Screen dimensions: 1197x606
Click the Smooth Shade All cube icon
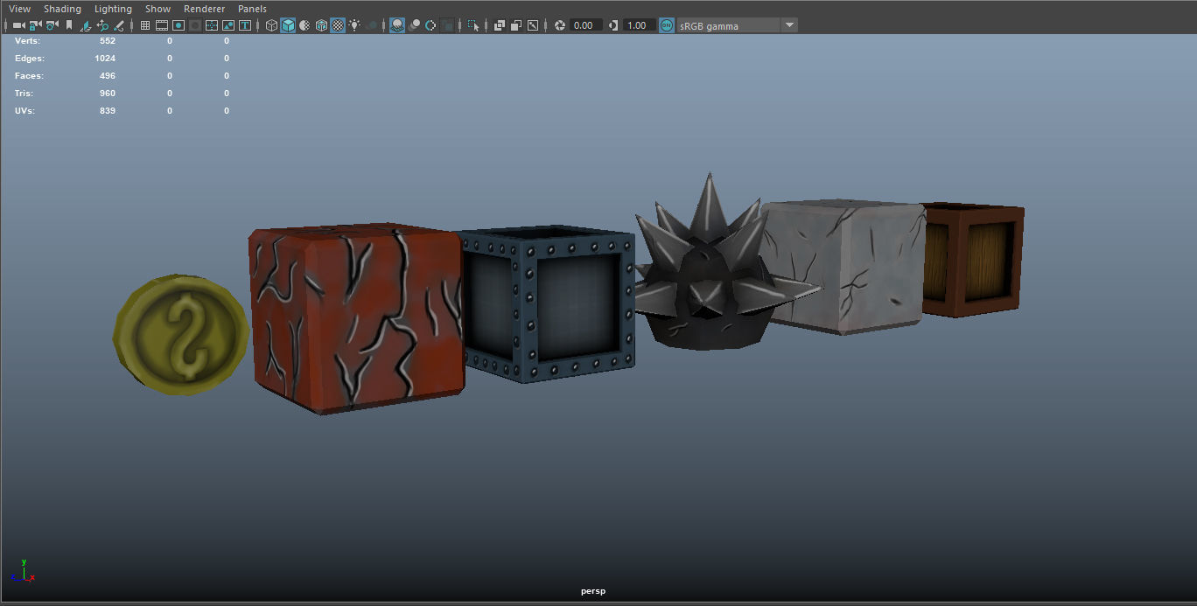pyautogui.click(x=288, y=25)
